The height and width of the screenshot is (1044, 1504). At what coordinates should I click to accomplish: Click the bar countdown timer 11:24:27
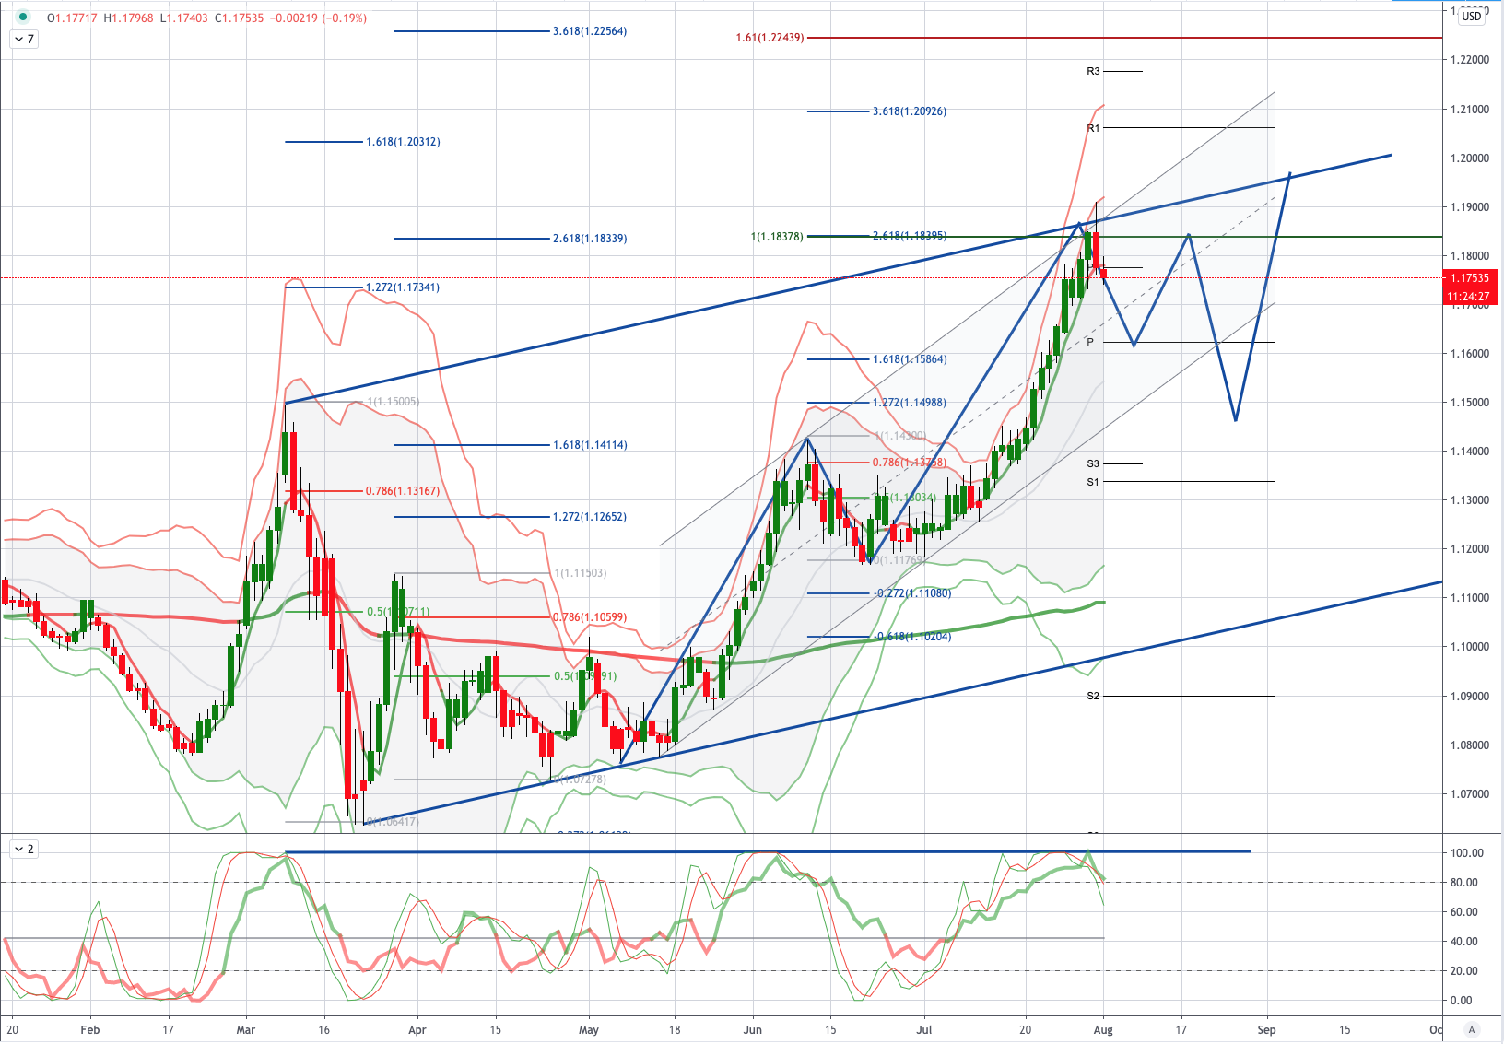(1470, 297)
